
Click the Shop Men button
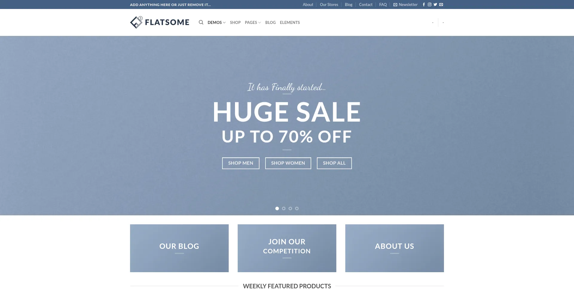pos(241,163)
